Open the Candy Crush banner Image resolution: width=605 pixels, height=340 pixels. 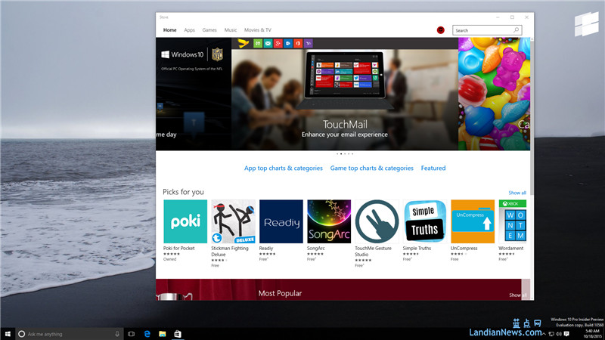click(494, 94)
